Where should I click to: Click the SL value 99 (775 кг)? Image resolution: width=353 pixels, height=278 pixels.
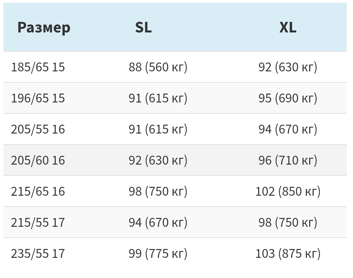pos(158,253)
